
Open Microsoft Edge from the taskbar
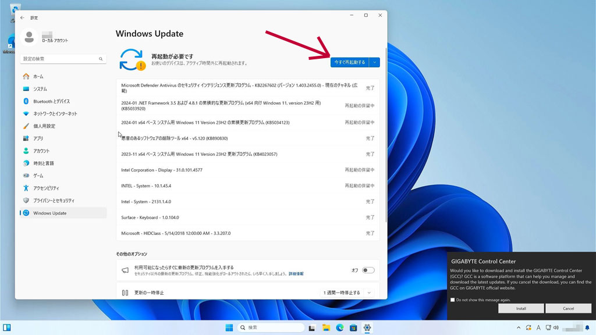[340, 327]
